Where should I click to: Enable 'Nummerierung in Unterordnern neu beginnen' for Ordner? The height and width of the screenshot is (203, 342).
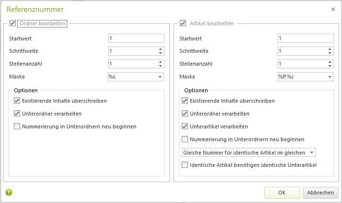17,126
